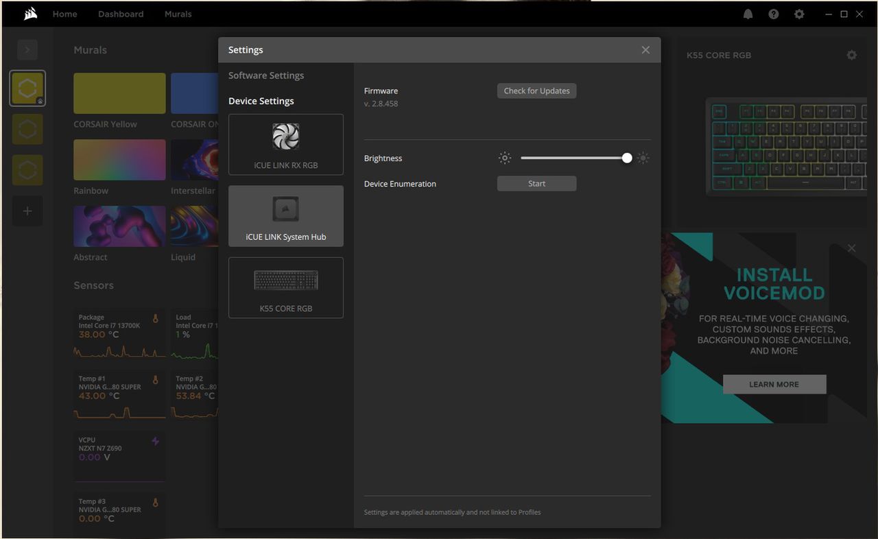Screen dimensions: 878x539
Task: Click the Sensors section heading
Action: click(93, 285)
